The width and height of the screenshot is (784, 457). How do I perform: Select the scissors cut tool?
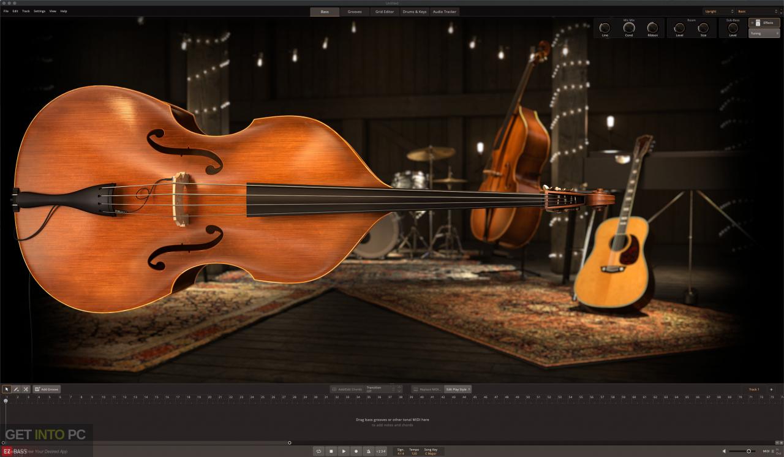coord(26,389)
